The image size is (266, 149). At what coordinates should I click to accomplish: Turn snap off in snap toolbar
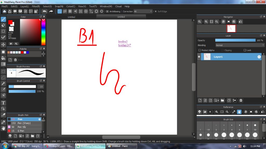[59, 11]
